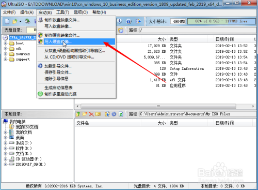258x190 pixels.
Task: Select 我的ISO文档 in local tree
Action: [27, 127]
